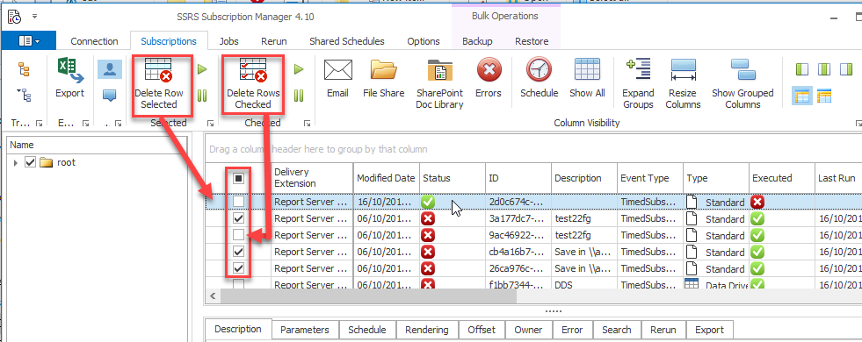
Task: Click the highlighted orange table layout icon
Action: pyautogui.click(x=802, y=96)
